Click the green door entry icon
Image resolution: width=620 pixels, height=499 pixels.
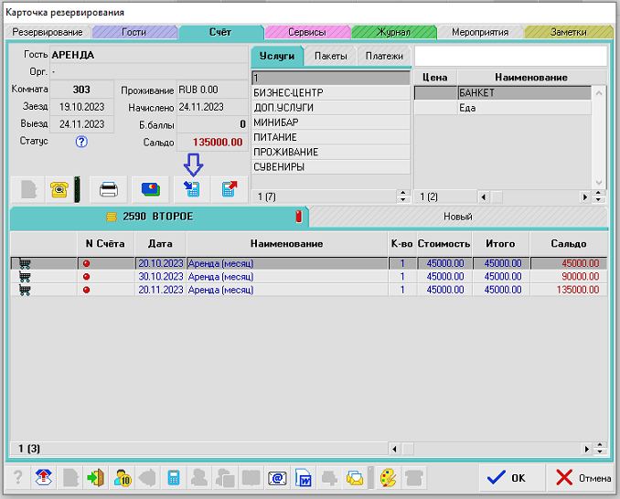[93, 477]
